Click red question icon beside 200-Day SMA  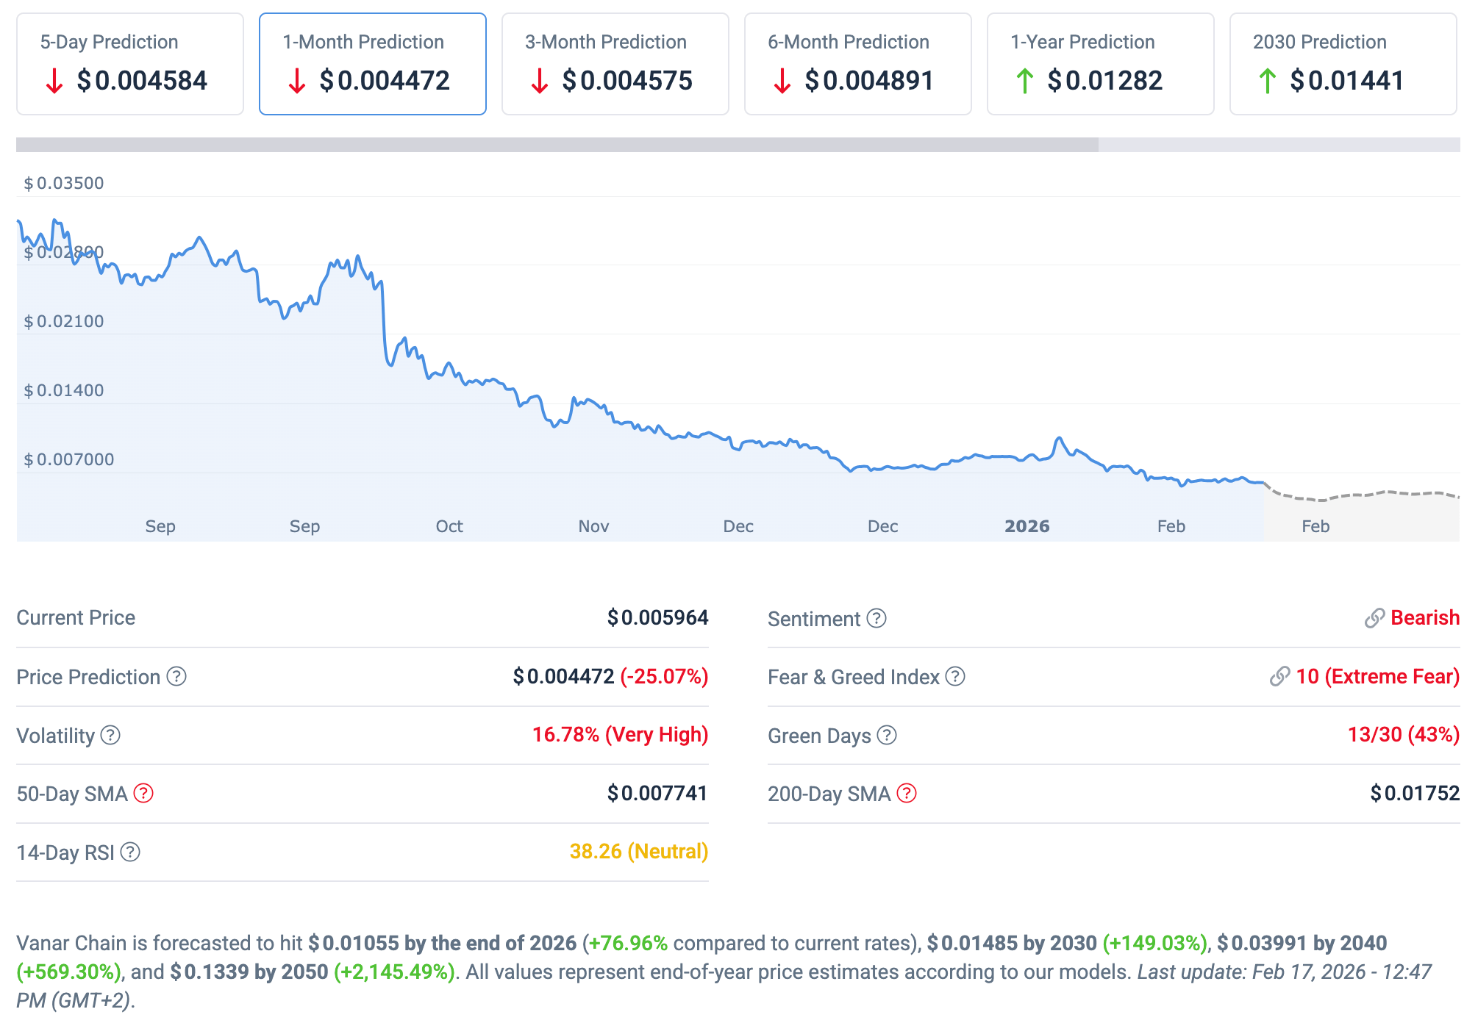pos(907,793)
